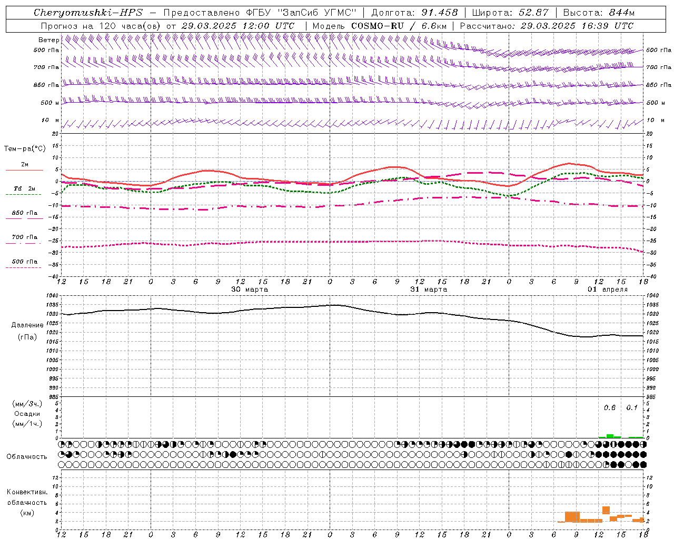This screenshot has width=674, height=539.
Task: Click the tallest green precipitation bar
Action: coord(610,436)
